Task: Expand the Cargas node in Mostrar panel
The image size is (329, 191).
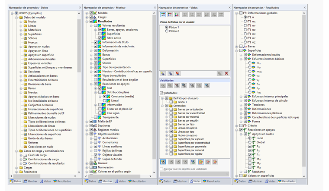Action: 87,17
